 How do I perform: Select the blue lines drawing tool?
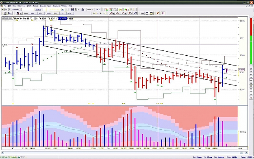(135, 13)
